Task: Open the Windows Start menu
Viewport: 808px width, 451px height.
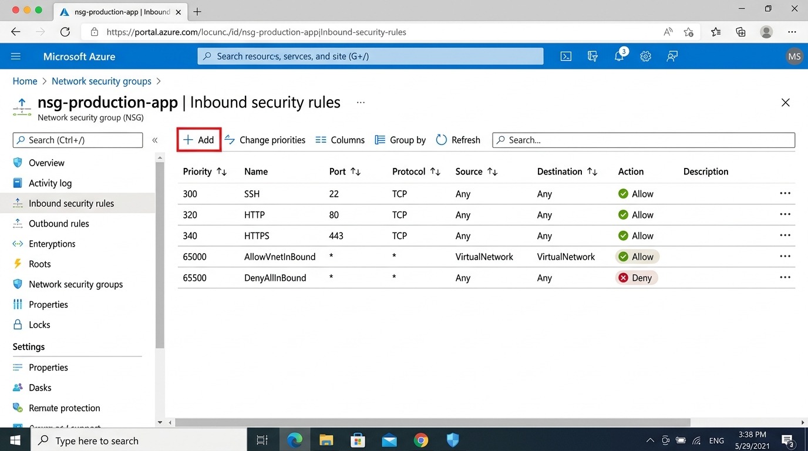Action: pos(15,440)
